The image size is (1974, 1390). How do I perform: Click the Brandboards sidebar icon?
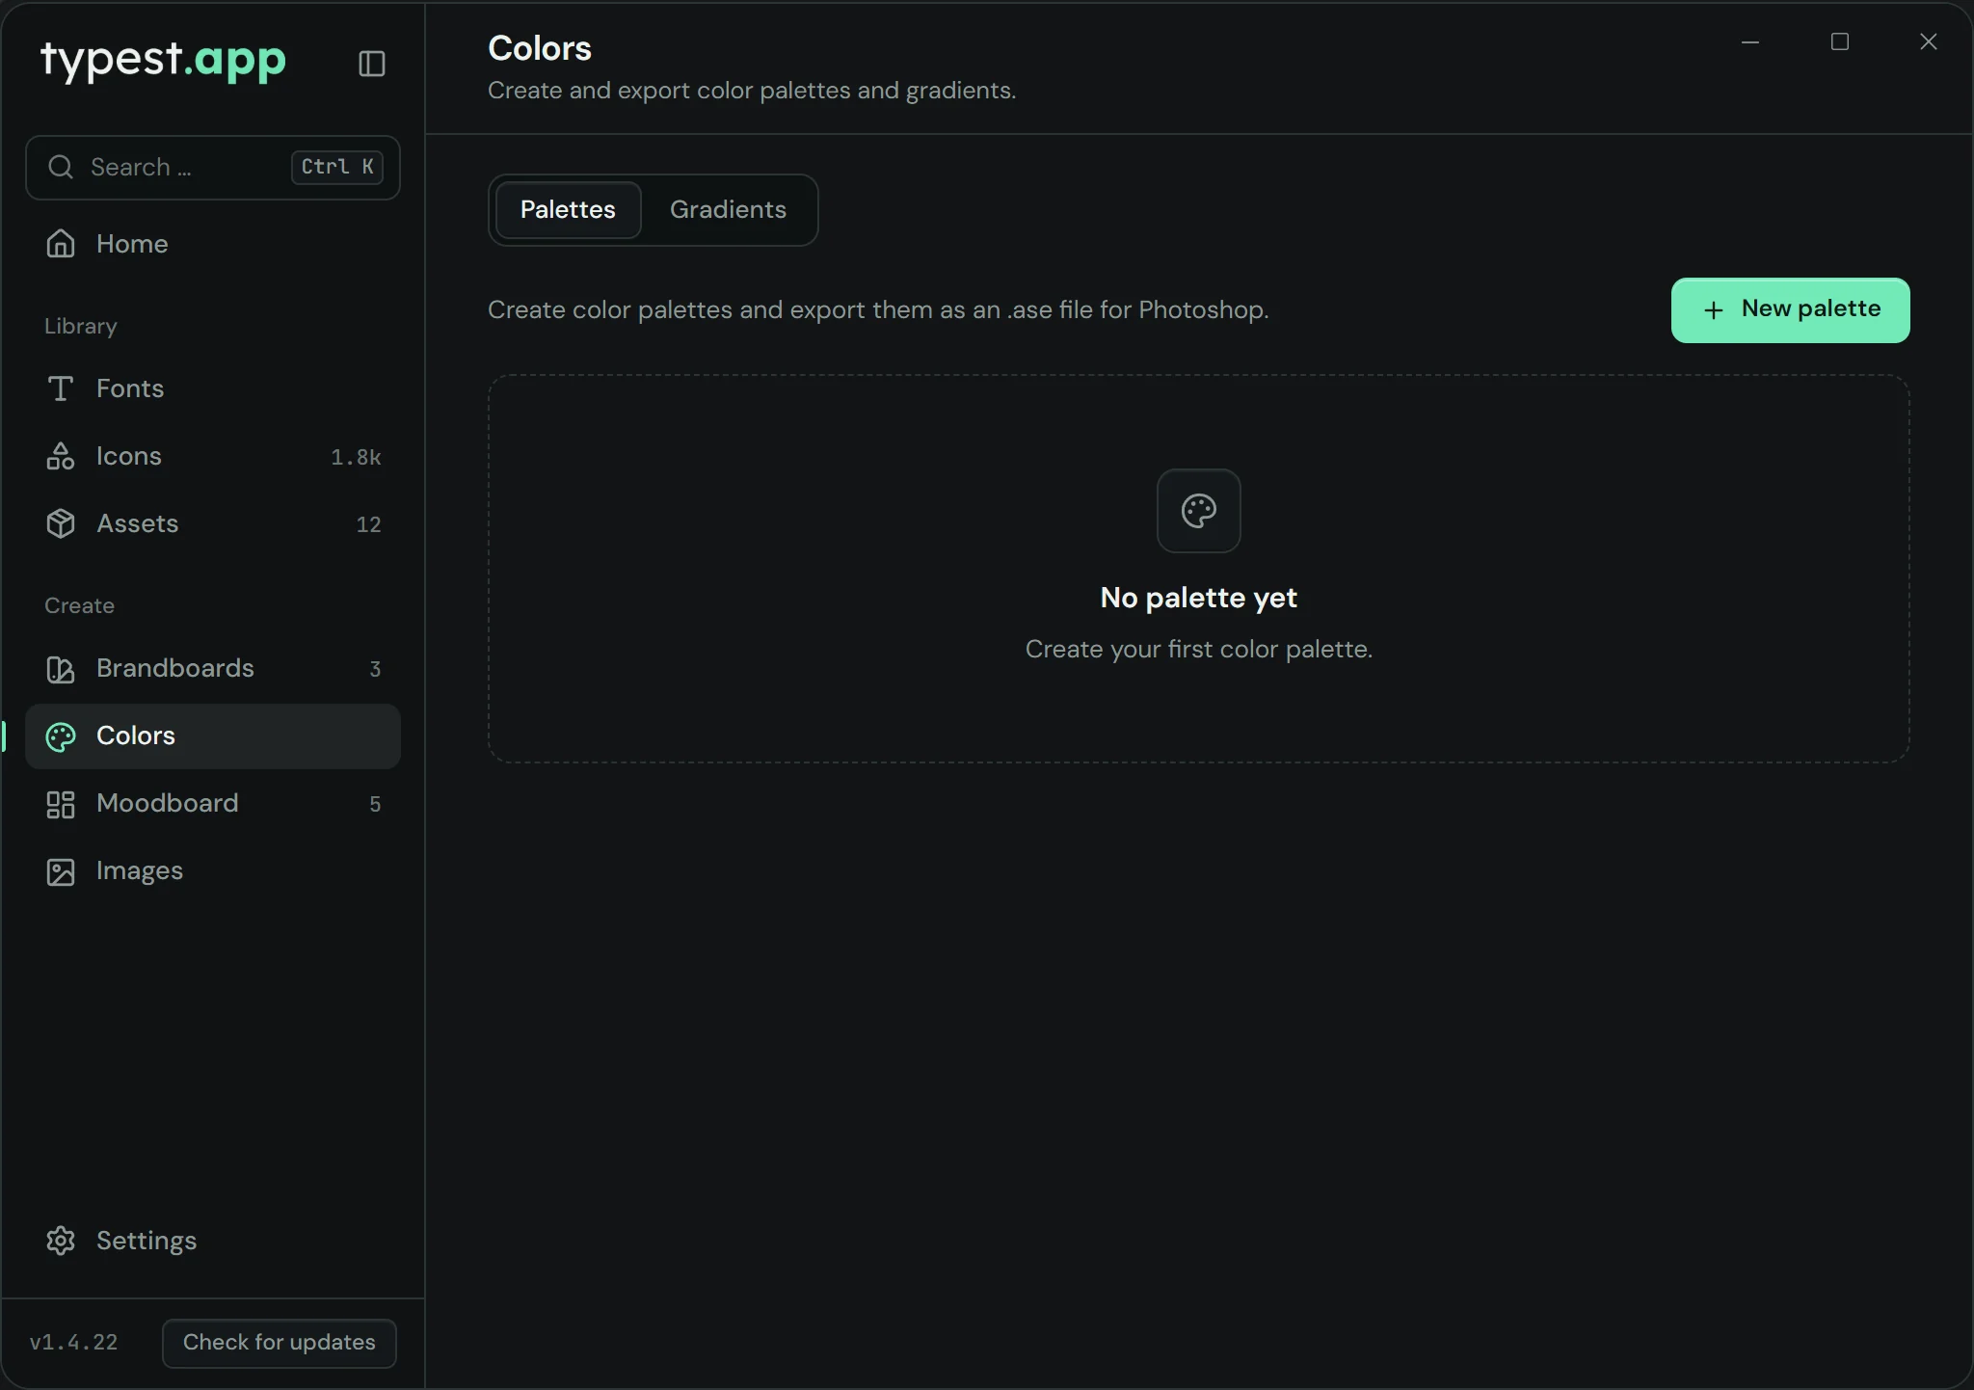(61, 668)
